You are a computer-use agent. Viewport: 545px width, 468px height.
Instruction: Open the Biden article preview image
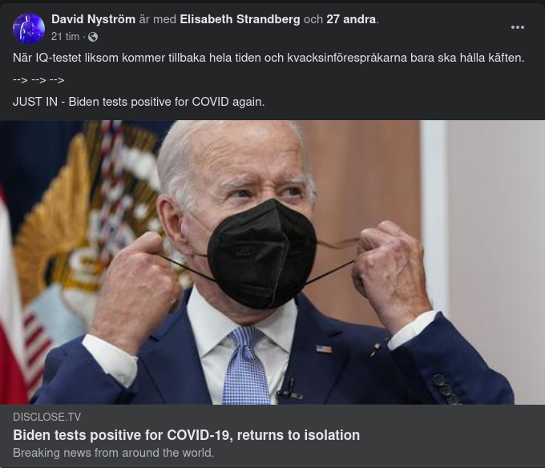[272, 262]
